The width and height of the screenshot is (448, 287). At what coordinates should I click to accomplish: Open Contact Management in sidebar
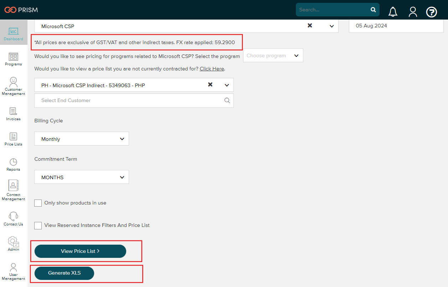click(14, 191)
